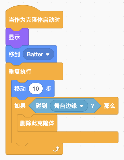This screenshot has height=160, width=124.
Task: Click the 碰到 touching sensing label
Action: [41, 106]
